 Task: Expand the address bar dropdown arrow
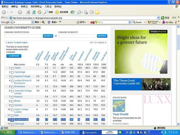(x=158, y=18)
